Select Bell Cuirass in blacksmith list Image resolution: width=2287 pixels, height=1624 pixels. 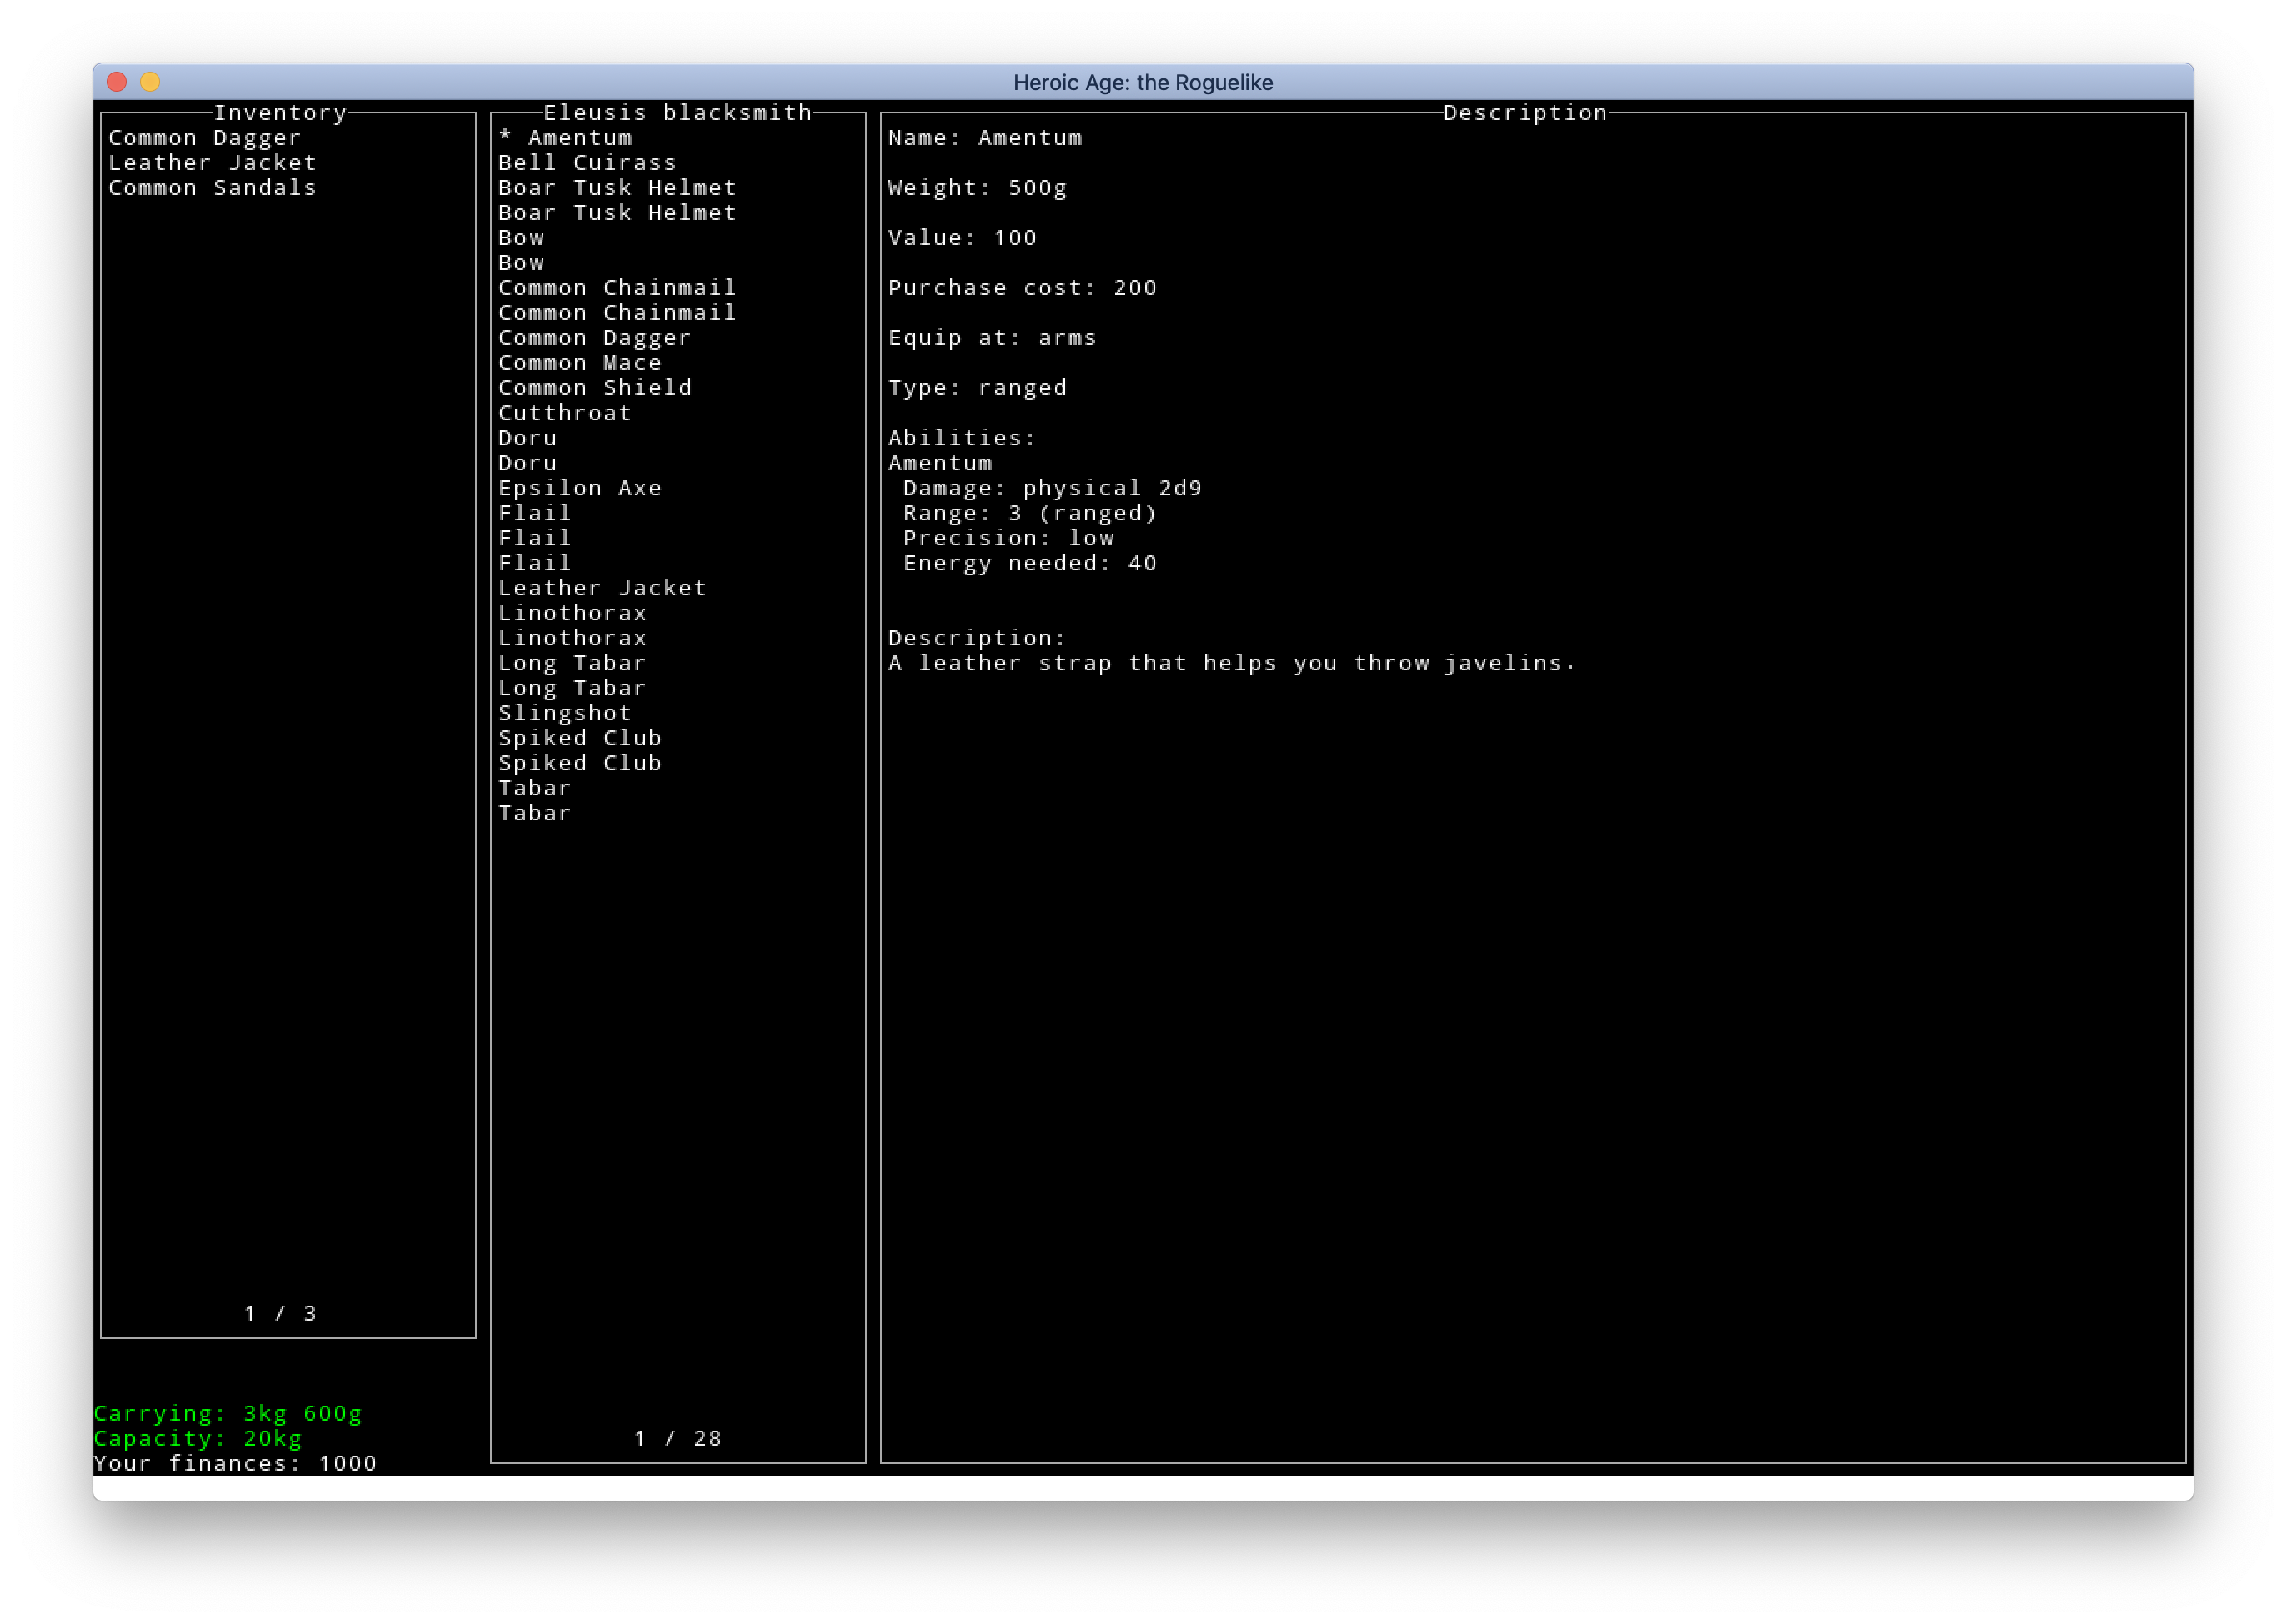588,163
